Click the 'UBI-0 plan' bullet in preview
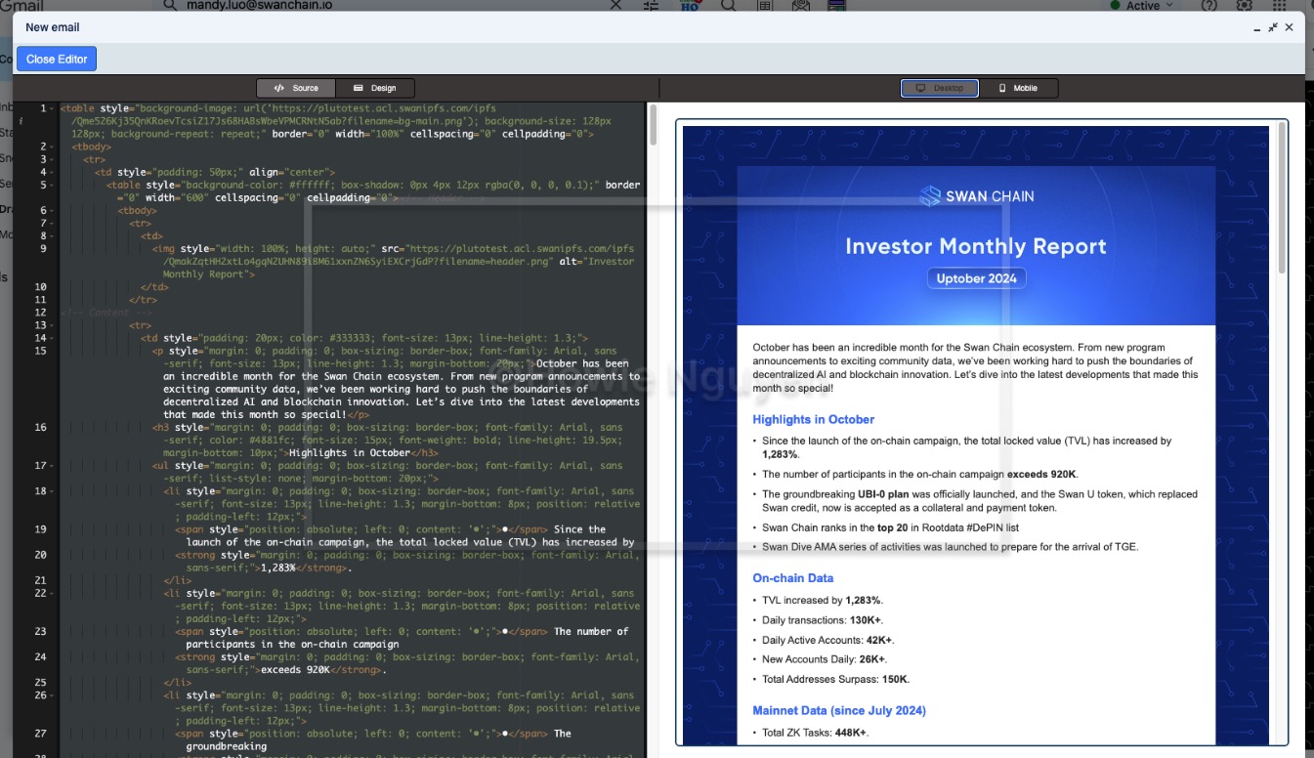 980,501
